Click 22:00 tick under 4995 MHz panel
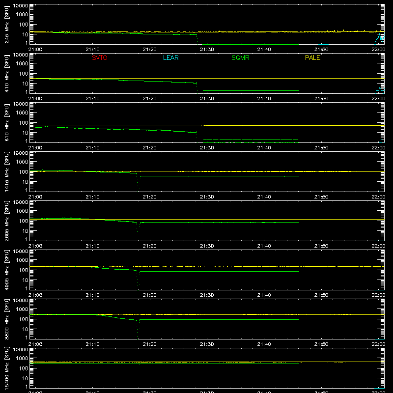 click(x=378, y=295)
